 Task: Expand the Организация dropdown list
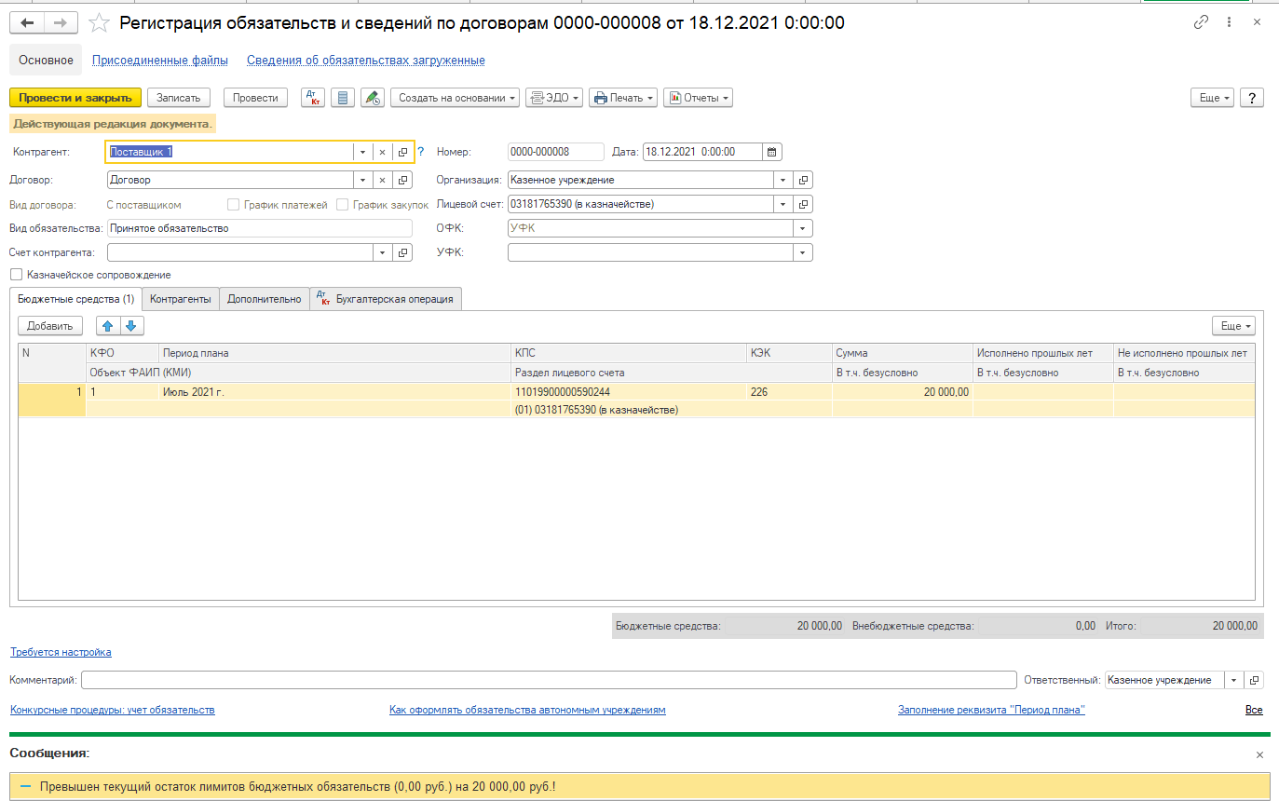click(x=782, y=180)
